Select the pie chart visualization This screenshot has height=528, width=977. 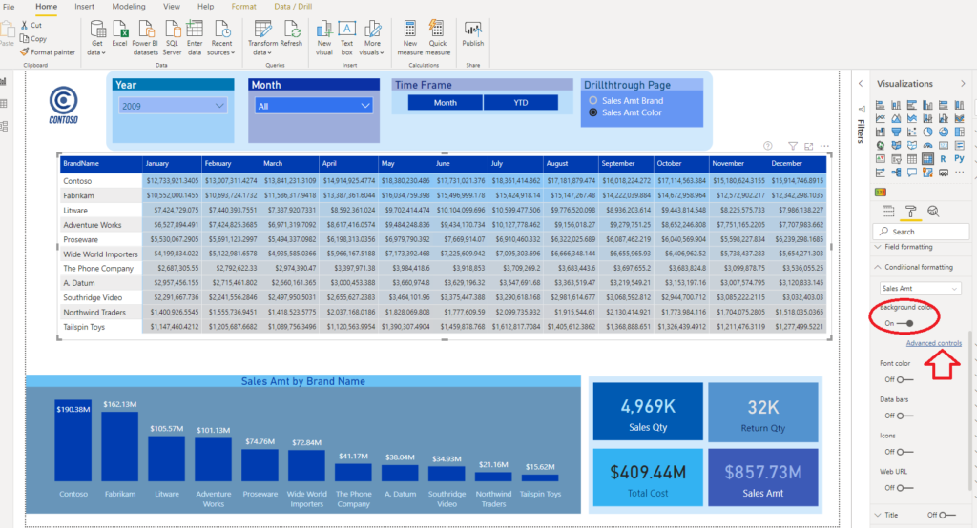(927, 132)
